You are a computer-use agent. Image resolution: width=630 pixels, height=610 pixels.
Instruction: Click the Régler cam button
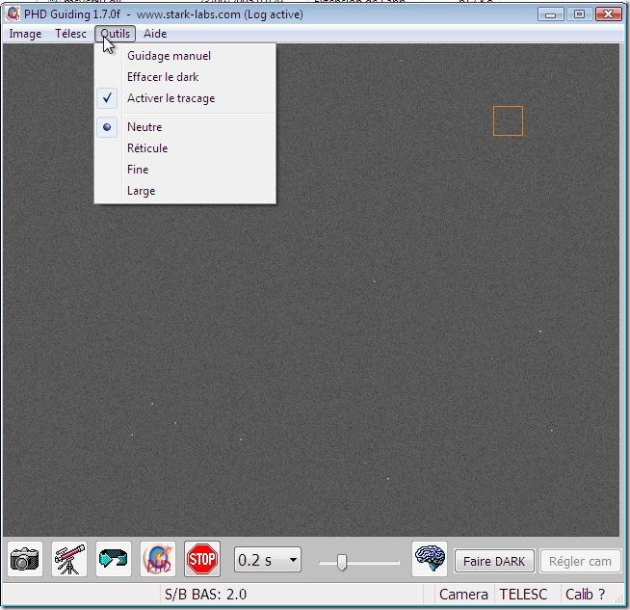(580, 561)
